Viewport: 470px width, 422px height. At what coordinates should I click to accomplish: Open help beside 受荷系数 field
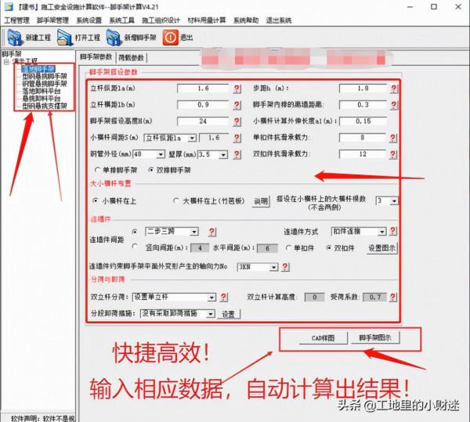coord(392,297)
